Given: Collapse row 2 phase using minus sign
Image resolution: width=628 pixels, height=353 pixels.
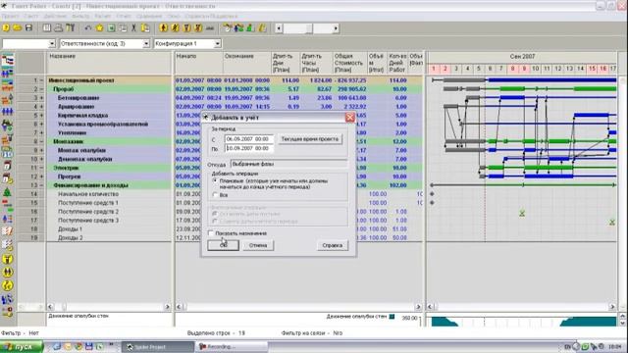Looking at the screenshot, I should pos(41,89).
